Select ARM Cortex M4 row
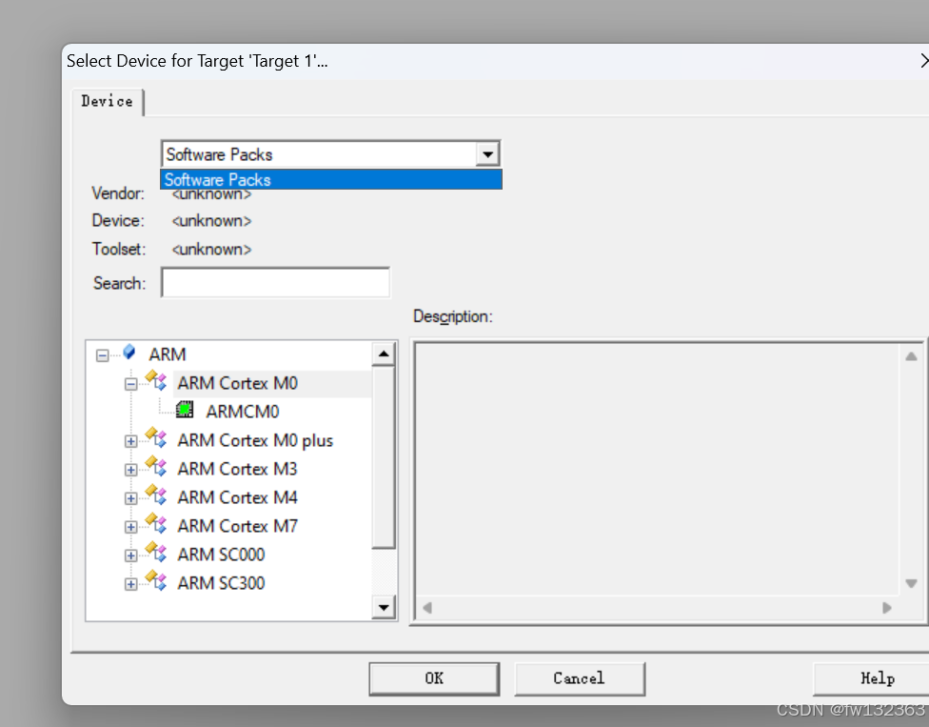This screenshot has height=727, width=929. click(238, 497)
